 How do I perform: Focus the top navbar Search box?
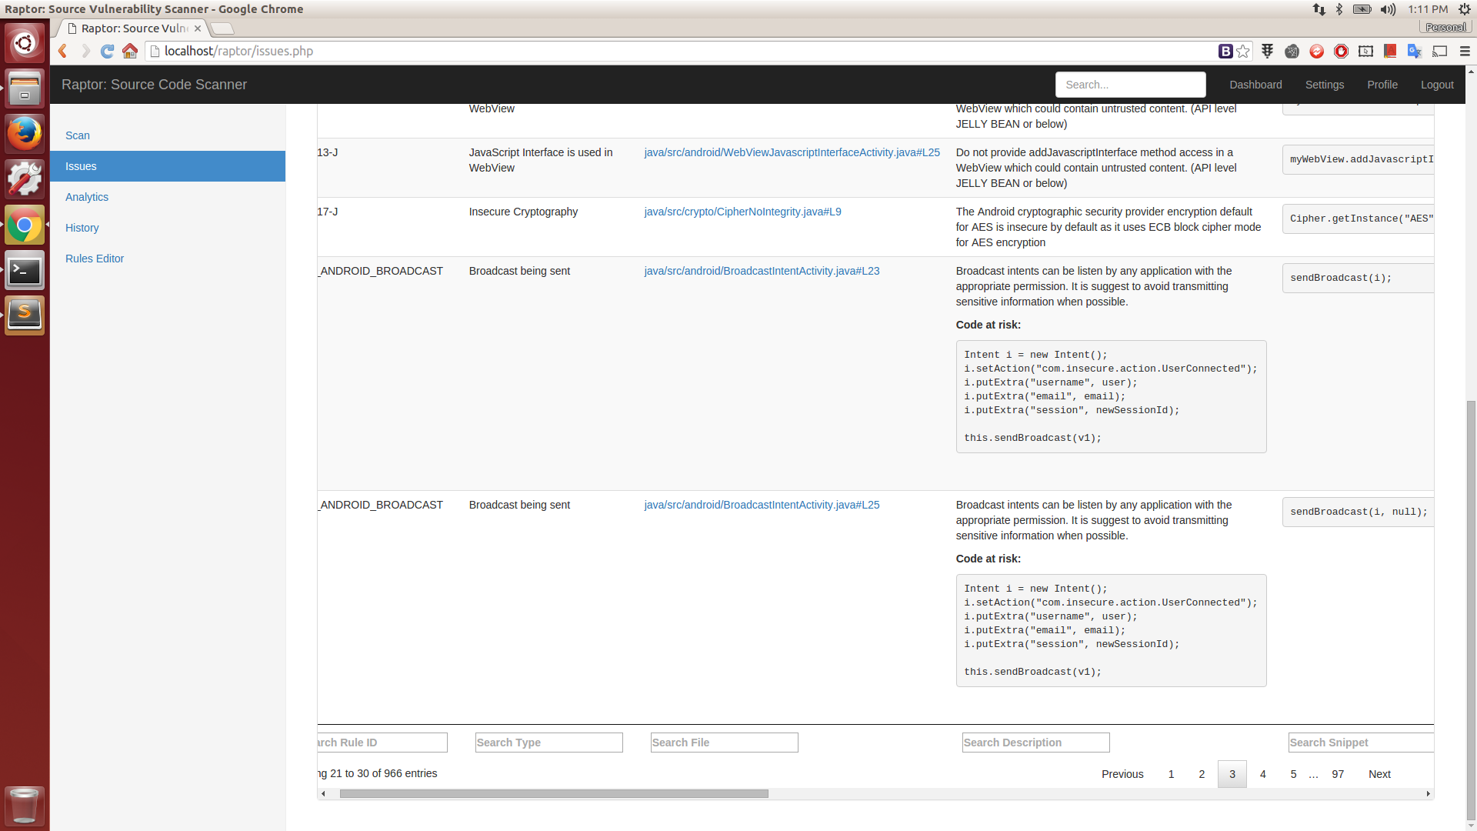tap(1130, 85)
